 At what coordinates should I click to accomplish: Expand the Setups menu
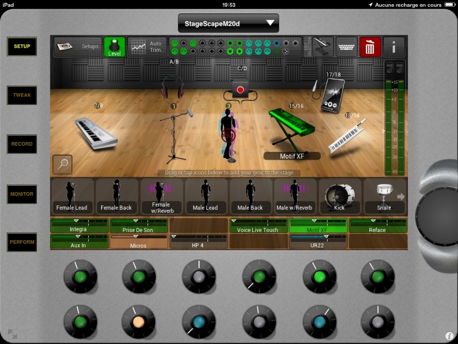78,47
